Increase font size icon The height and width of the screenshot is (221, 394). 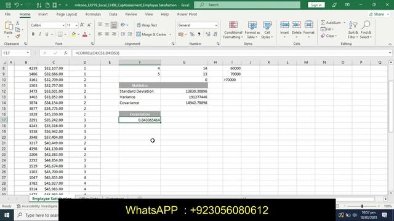[x=82, y=25]
